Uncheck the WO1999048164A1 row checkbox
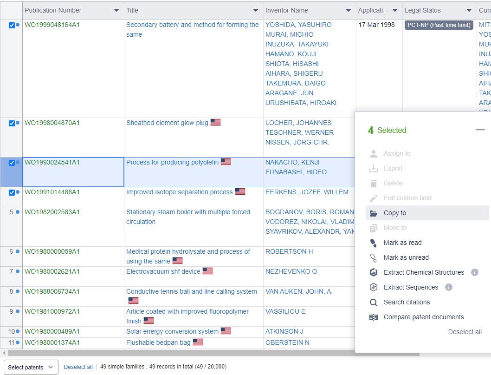 pyautogui.click(x=12, y=26)
